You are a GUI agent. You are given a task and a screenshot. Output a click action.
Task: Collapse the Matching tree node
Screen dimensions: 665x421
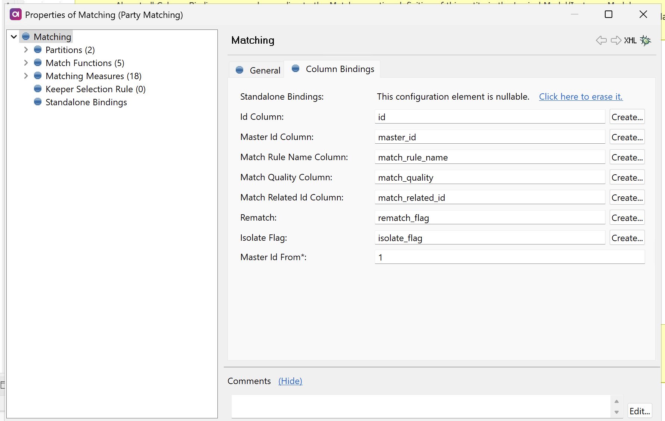[x=13, y=36]
